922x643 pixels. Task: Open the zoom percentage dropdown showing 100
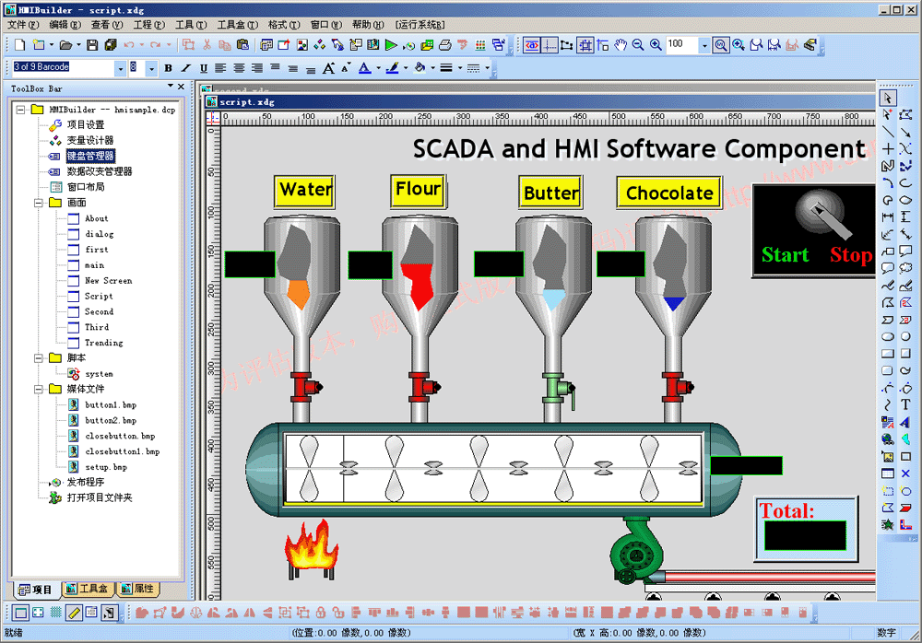(x=704, y=44)
